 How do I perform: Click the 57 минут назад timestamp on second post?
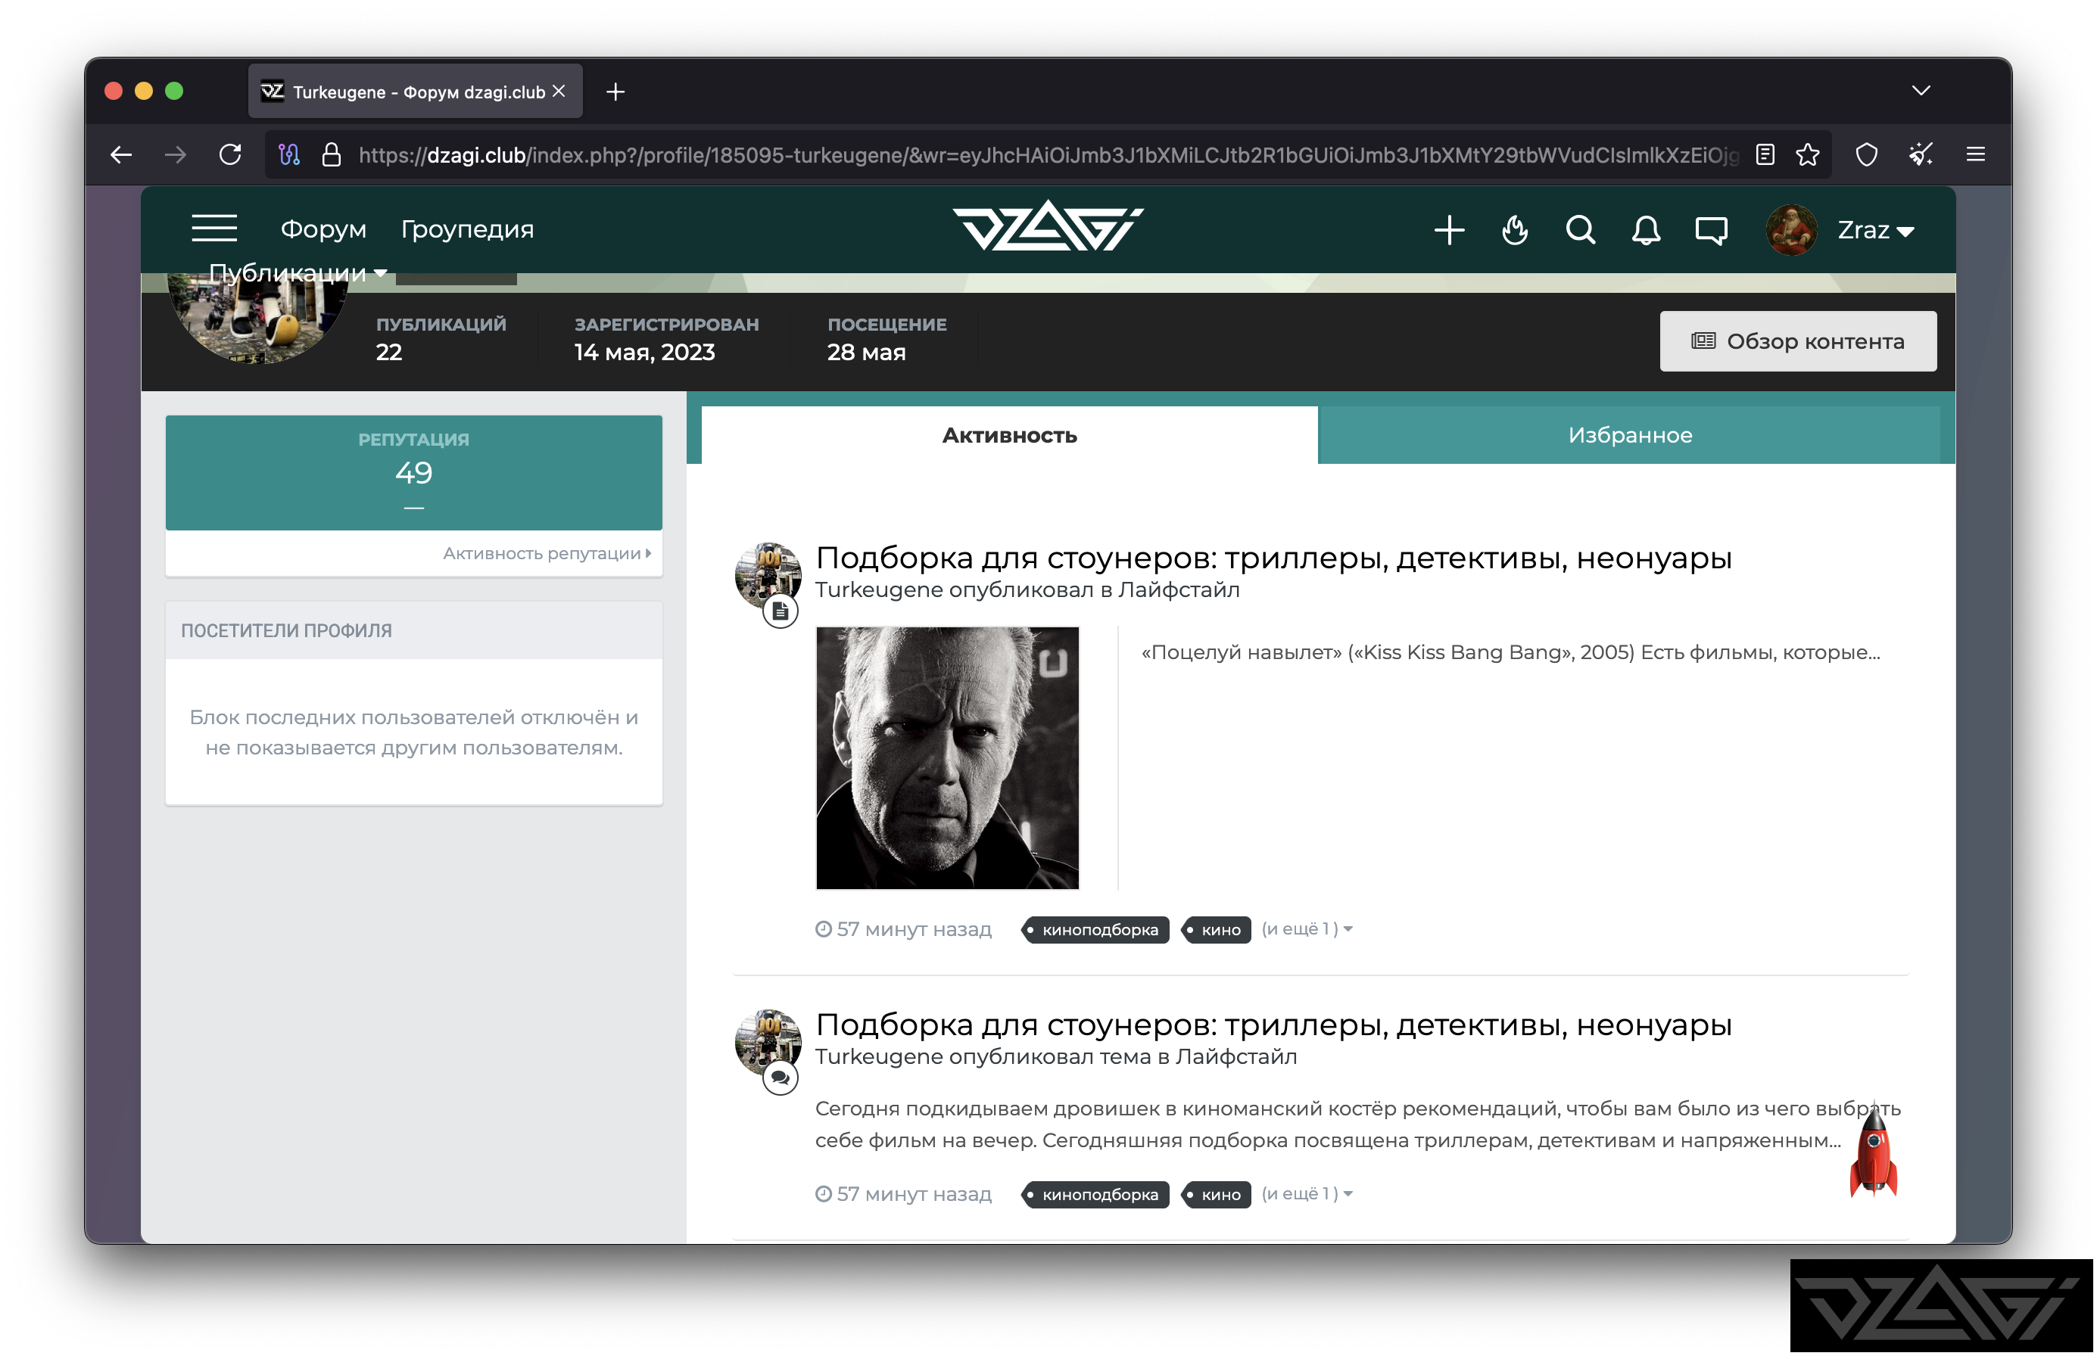(x=902, y=1195)
